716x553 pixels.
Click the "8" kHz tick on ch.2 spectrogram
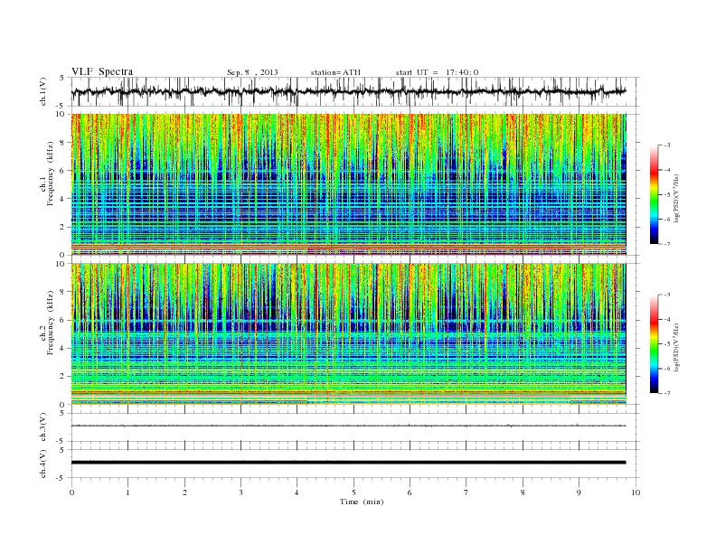pos(62,292)
